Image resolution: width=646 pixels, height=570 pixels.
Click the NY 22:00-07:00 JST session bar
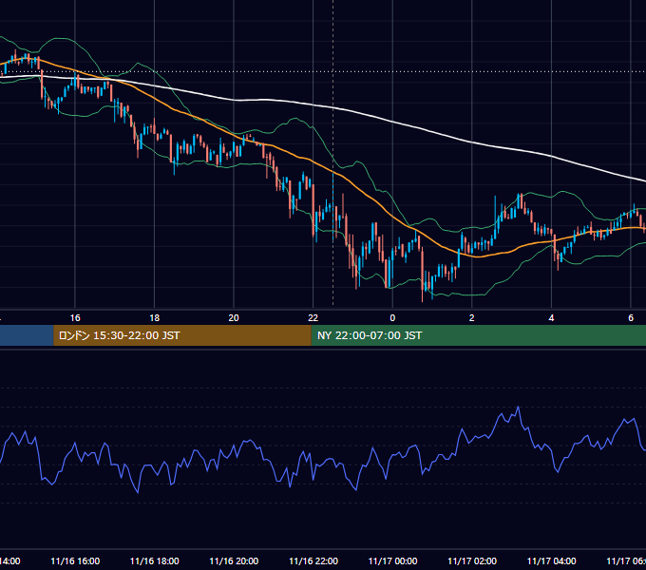tap(478, 335)
